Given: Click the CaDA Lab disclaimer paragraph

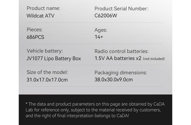Looking at the screenshot, I should coord(93,110).
